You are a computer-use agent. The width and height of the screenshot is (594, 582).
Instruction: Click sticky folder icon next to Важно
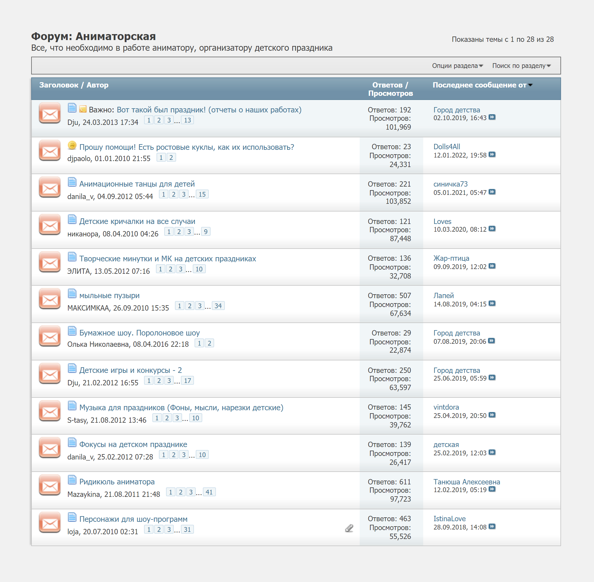click(x=83, y=109)
